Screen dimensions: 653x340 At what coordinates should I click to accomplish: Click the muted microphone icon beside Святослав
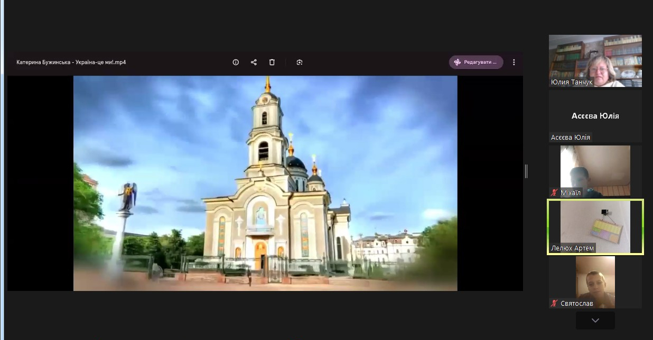pyautogui.click(x=554, y=304)
